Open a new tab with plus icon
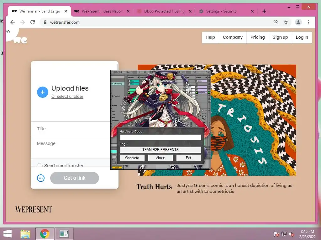The height and width of the screenshot is (240, 321). pos(264,11)
